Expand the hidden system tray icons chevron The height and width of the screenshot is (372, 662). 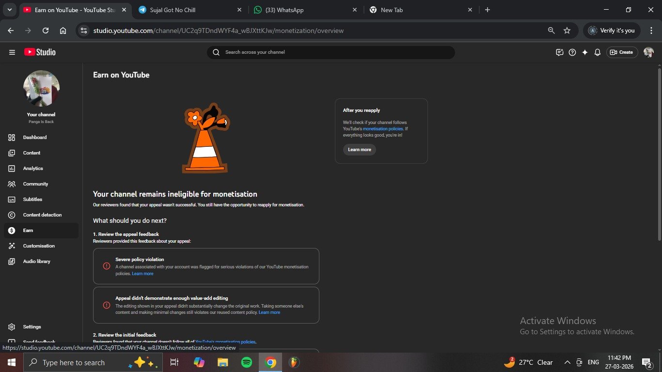click(x=567, y=362)
